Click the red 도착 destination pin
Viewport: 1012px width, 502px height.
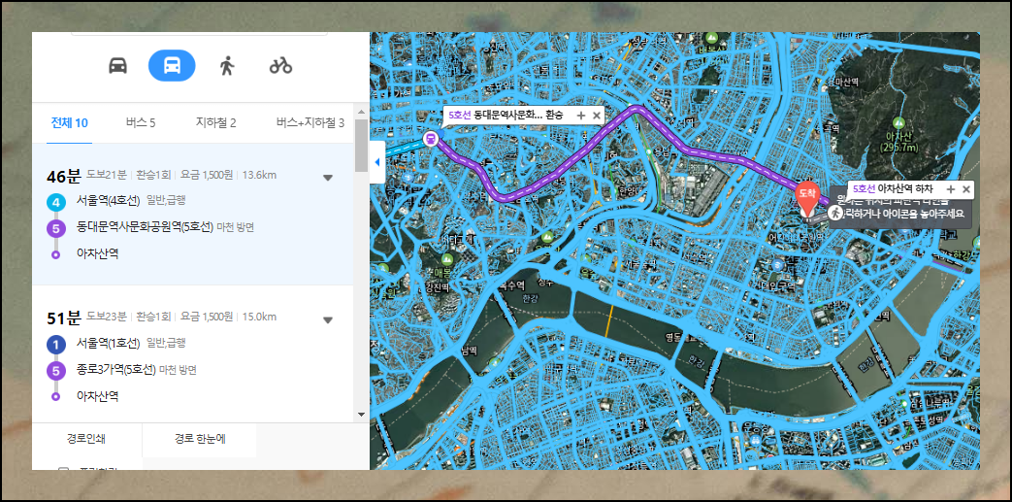806,200
